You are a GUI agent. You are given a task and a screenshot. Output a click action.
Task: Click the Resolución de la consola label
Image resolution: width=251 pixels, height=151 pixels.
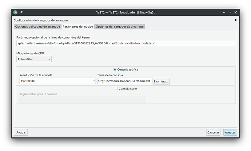pos(36,75)
